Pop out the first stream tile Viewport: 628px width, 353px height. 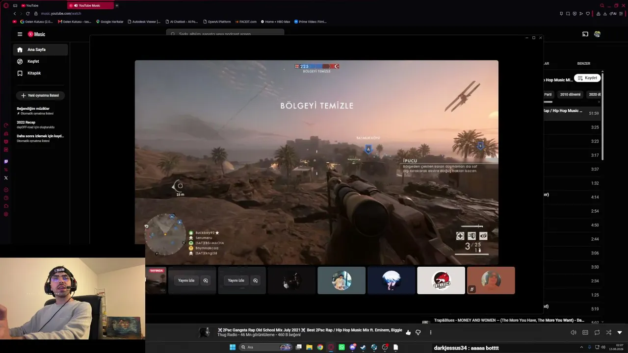(x=206, y=280)
